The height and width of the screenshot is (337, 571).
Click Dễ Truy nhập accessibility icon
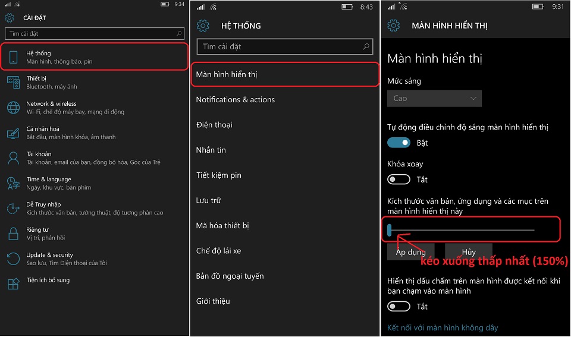point(14,209)
